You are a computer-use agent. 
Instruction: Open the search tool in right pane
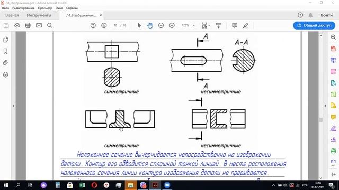(x=333, y=37)
